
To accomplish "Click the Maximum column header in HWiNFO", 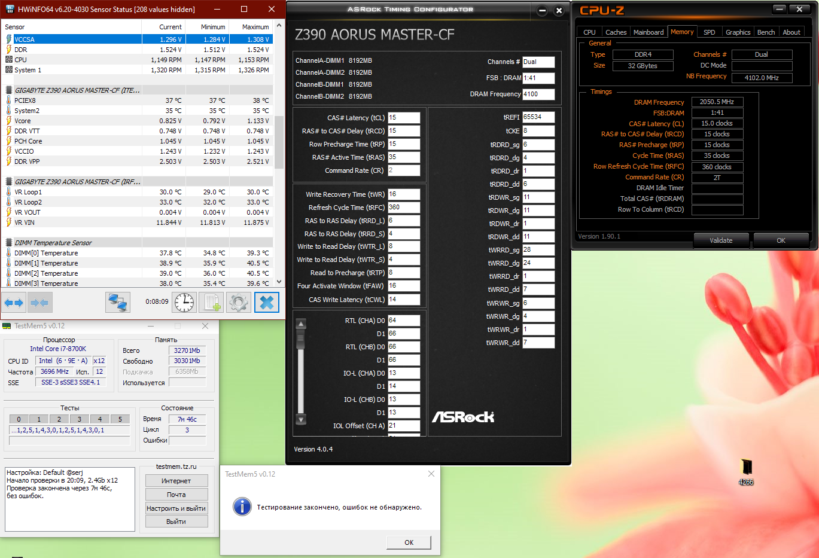I will [x=251, y=27].
